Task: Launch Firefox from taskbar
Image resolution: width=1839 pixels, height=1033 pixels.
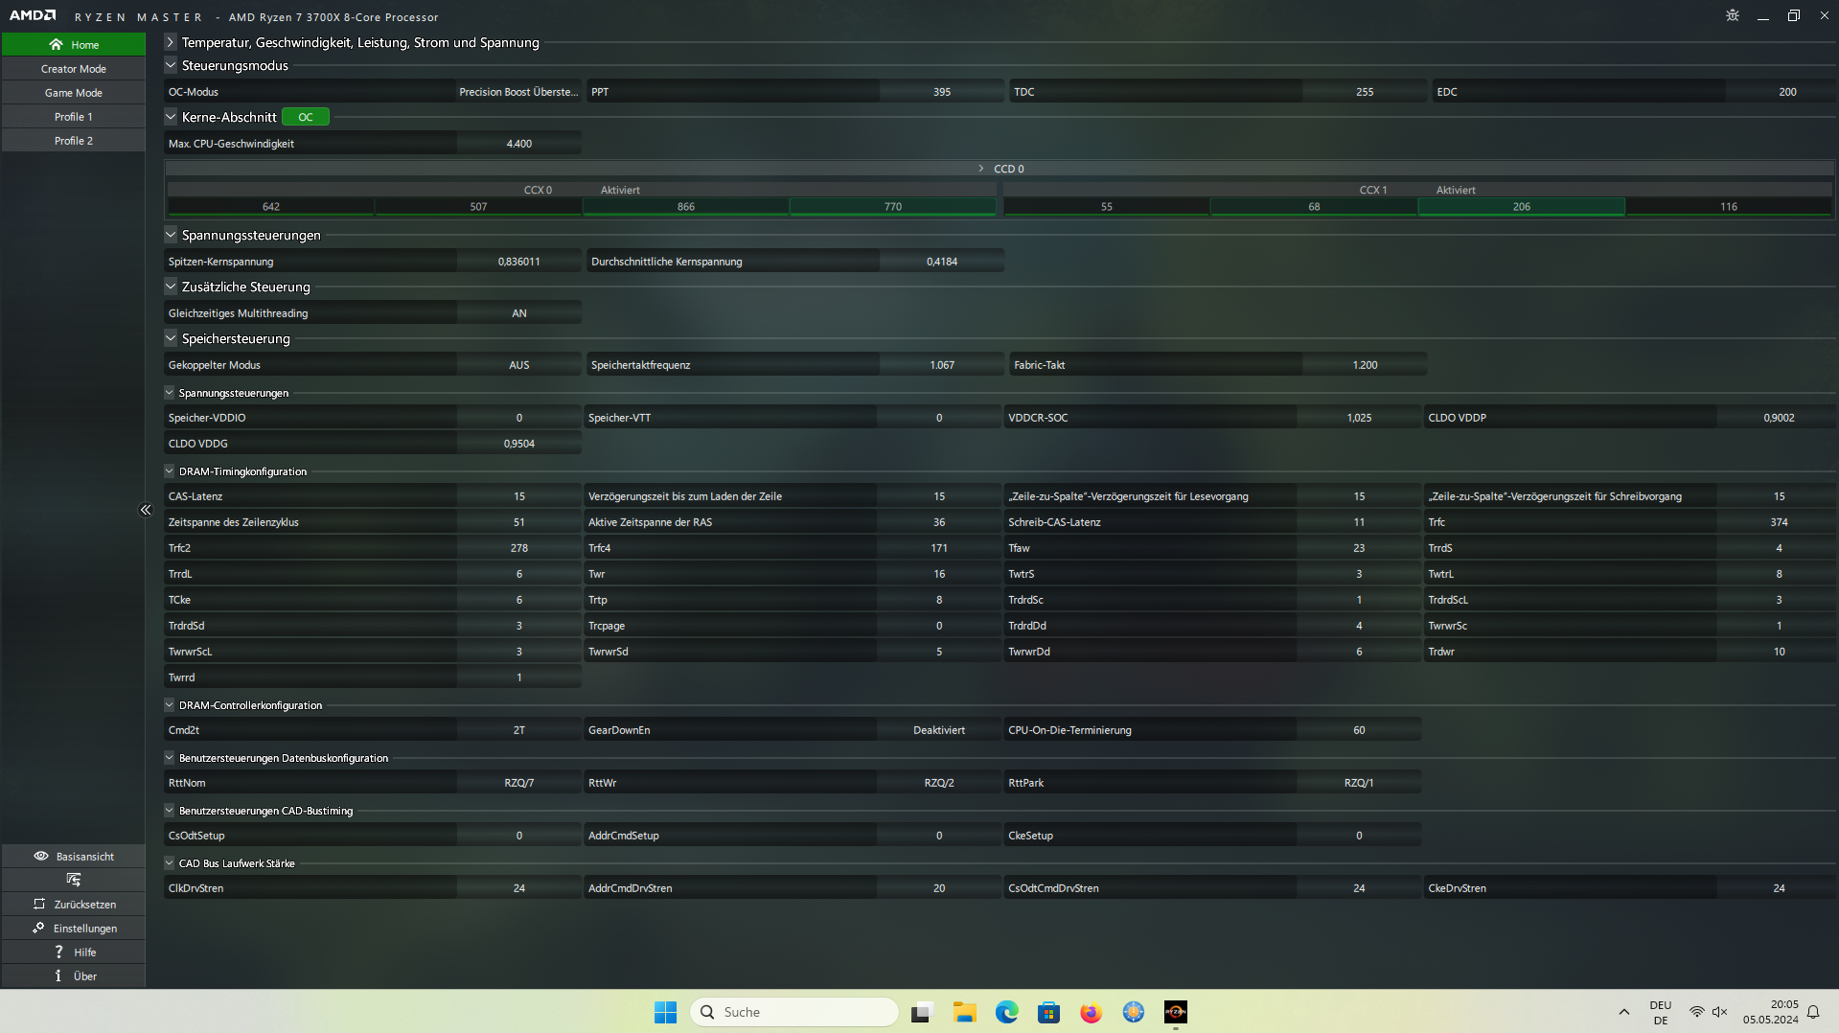Action: pos(1091,1012)
